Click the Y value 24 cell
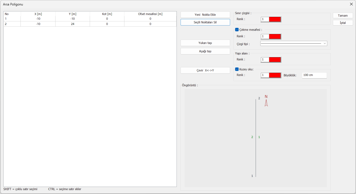 coord(72,24)
